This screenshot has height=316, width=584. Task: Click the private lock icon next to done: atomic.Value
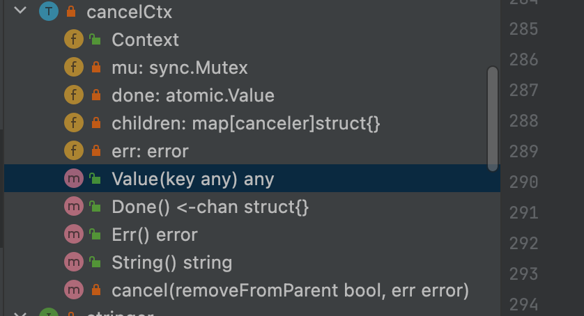pyautogui.click(x=96, y=95)
